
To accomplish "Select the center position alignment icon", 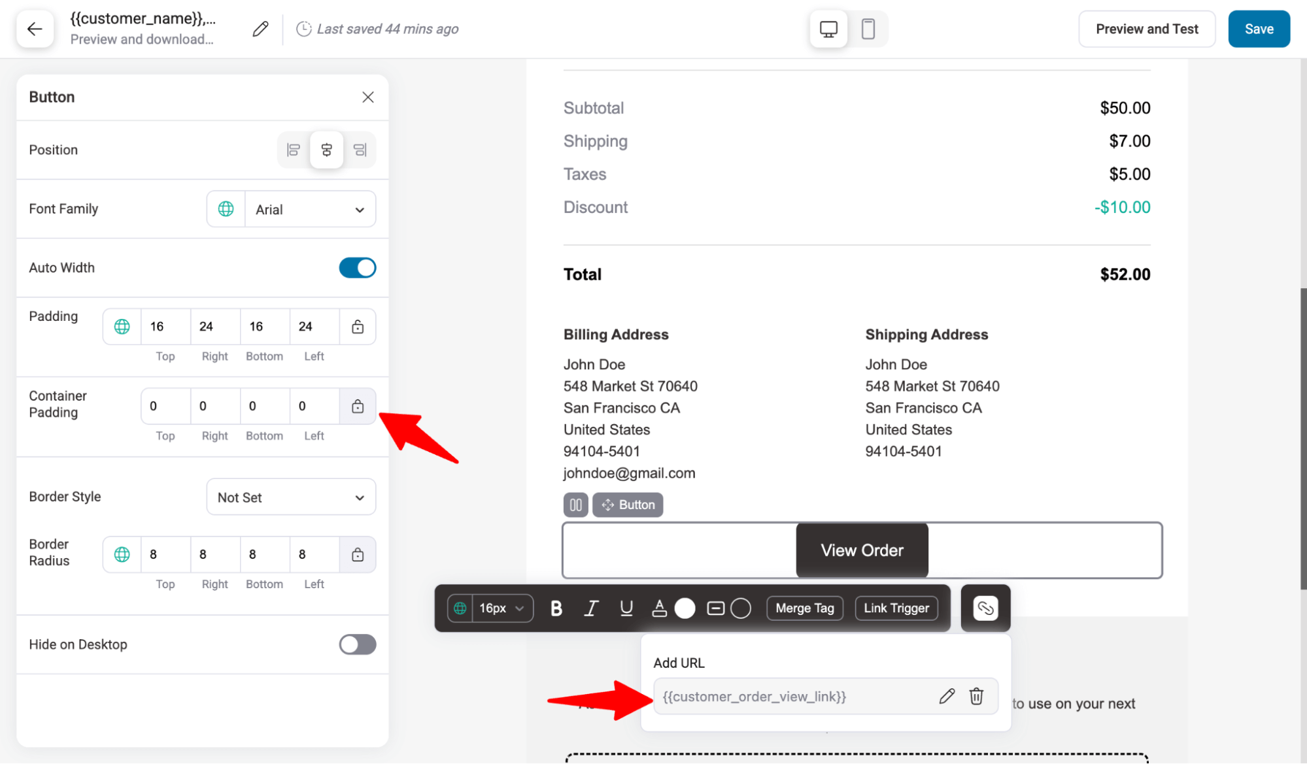I will point(326,150).
